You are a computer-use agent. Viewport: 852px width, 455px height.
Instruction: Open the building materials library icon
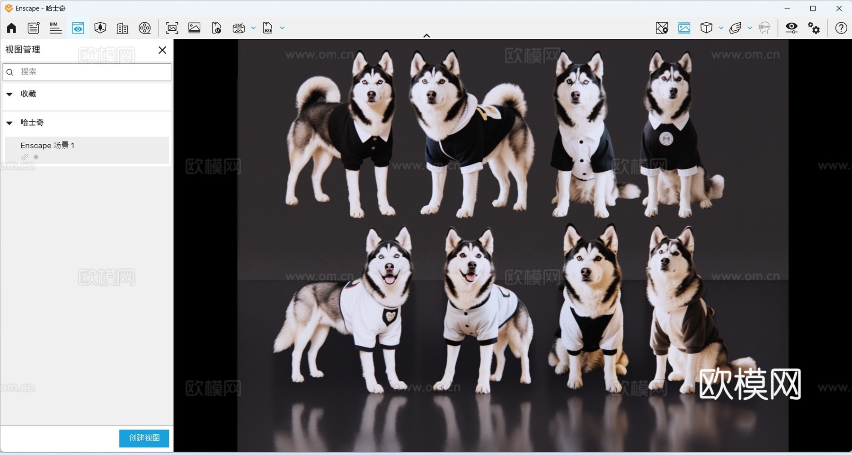(x=122, y=28)
